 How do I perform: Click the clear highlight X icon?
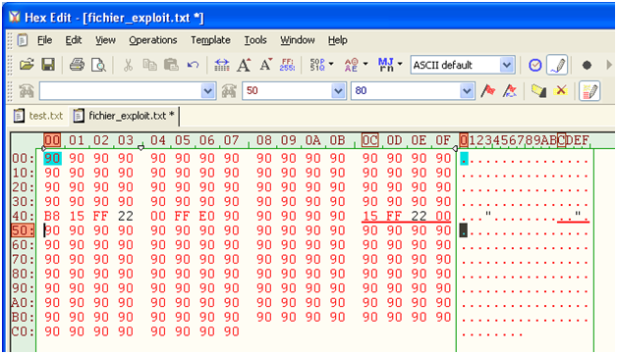point(561,91)
